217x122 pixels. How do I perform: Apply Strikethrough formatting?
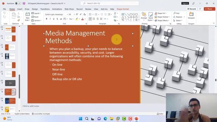click(x=61, y=19)
